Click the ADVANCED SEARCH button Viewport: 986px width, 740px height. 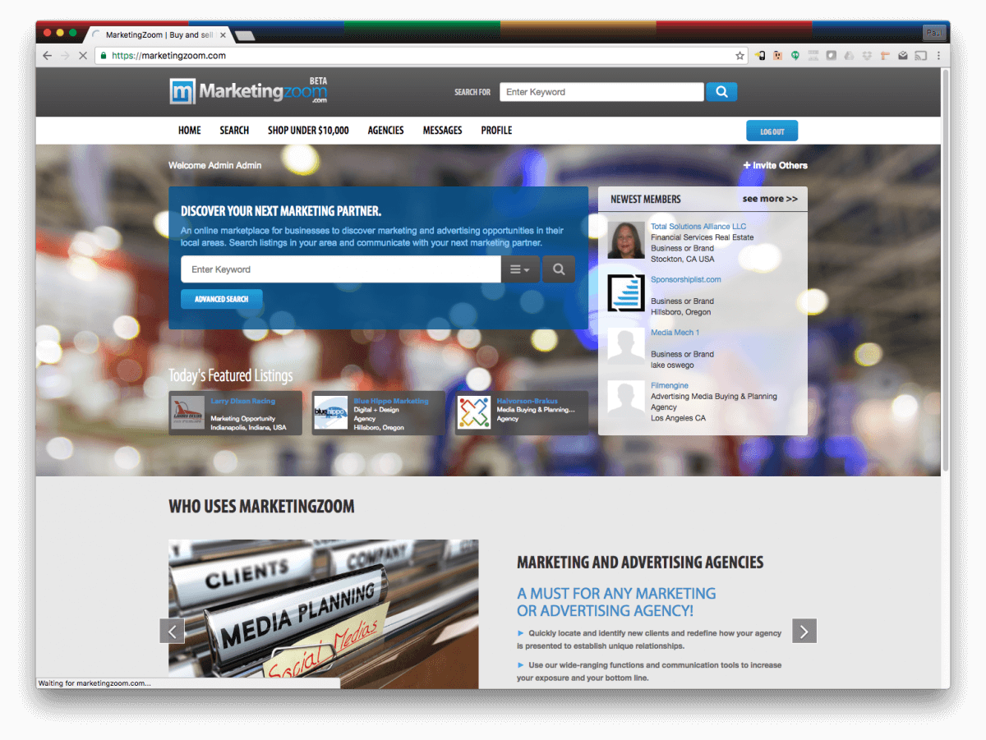click(221, 299)
